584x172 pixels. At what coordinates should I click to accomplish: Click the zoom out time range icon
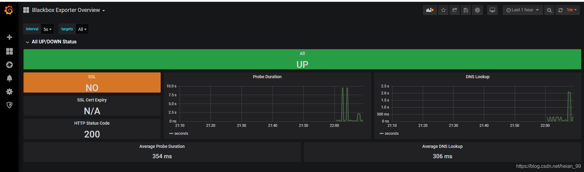(549, 10)
